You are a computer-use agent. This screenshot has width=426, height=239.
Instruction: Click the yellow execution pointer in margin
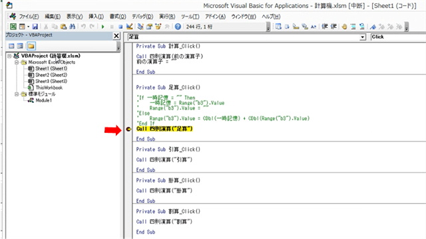pos(128,129)
